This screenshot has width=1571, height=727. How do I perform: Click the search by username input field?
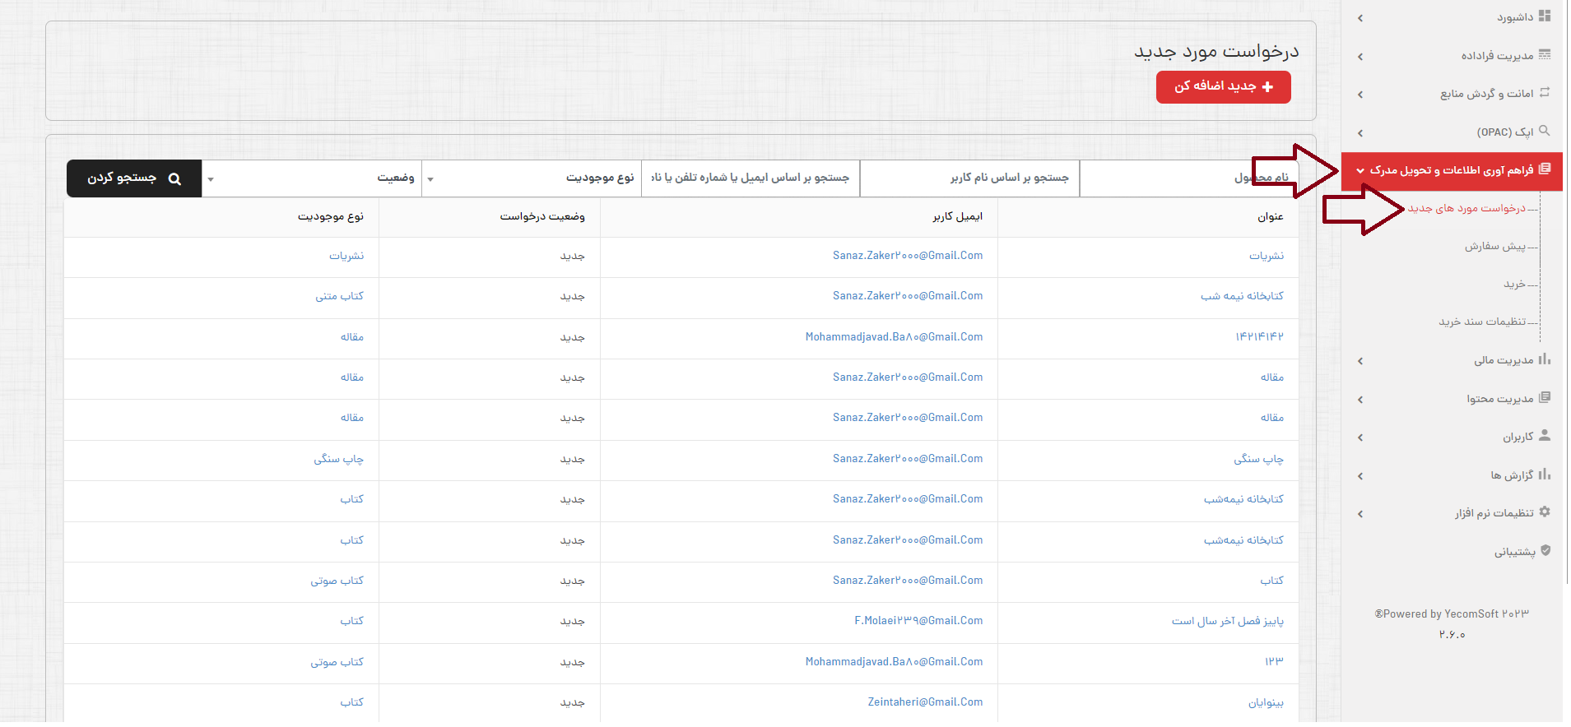click(969, 178)
